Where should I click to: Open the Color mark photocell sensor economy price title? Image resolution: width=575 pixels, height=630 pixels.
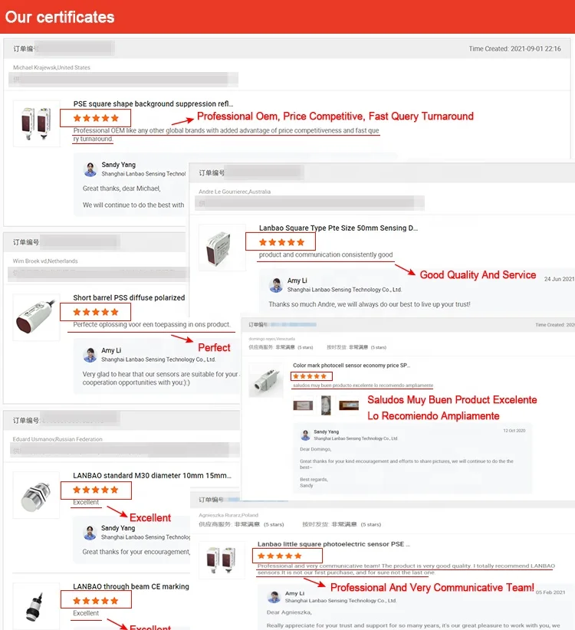tap(352, 366)
